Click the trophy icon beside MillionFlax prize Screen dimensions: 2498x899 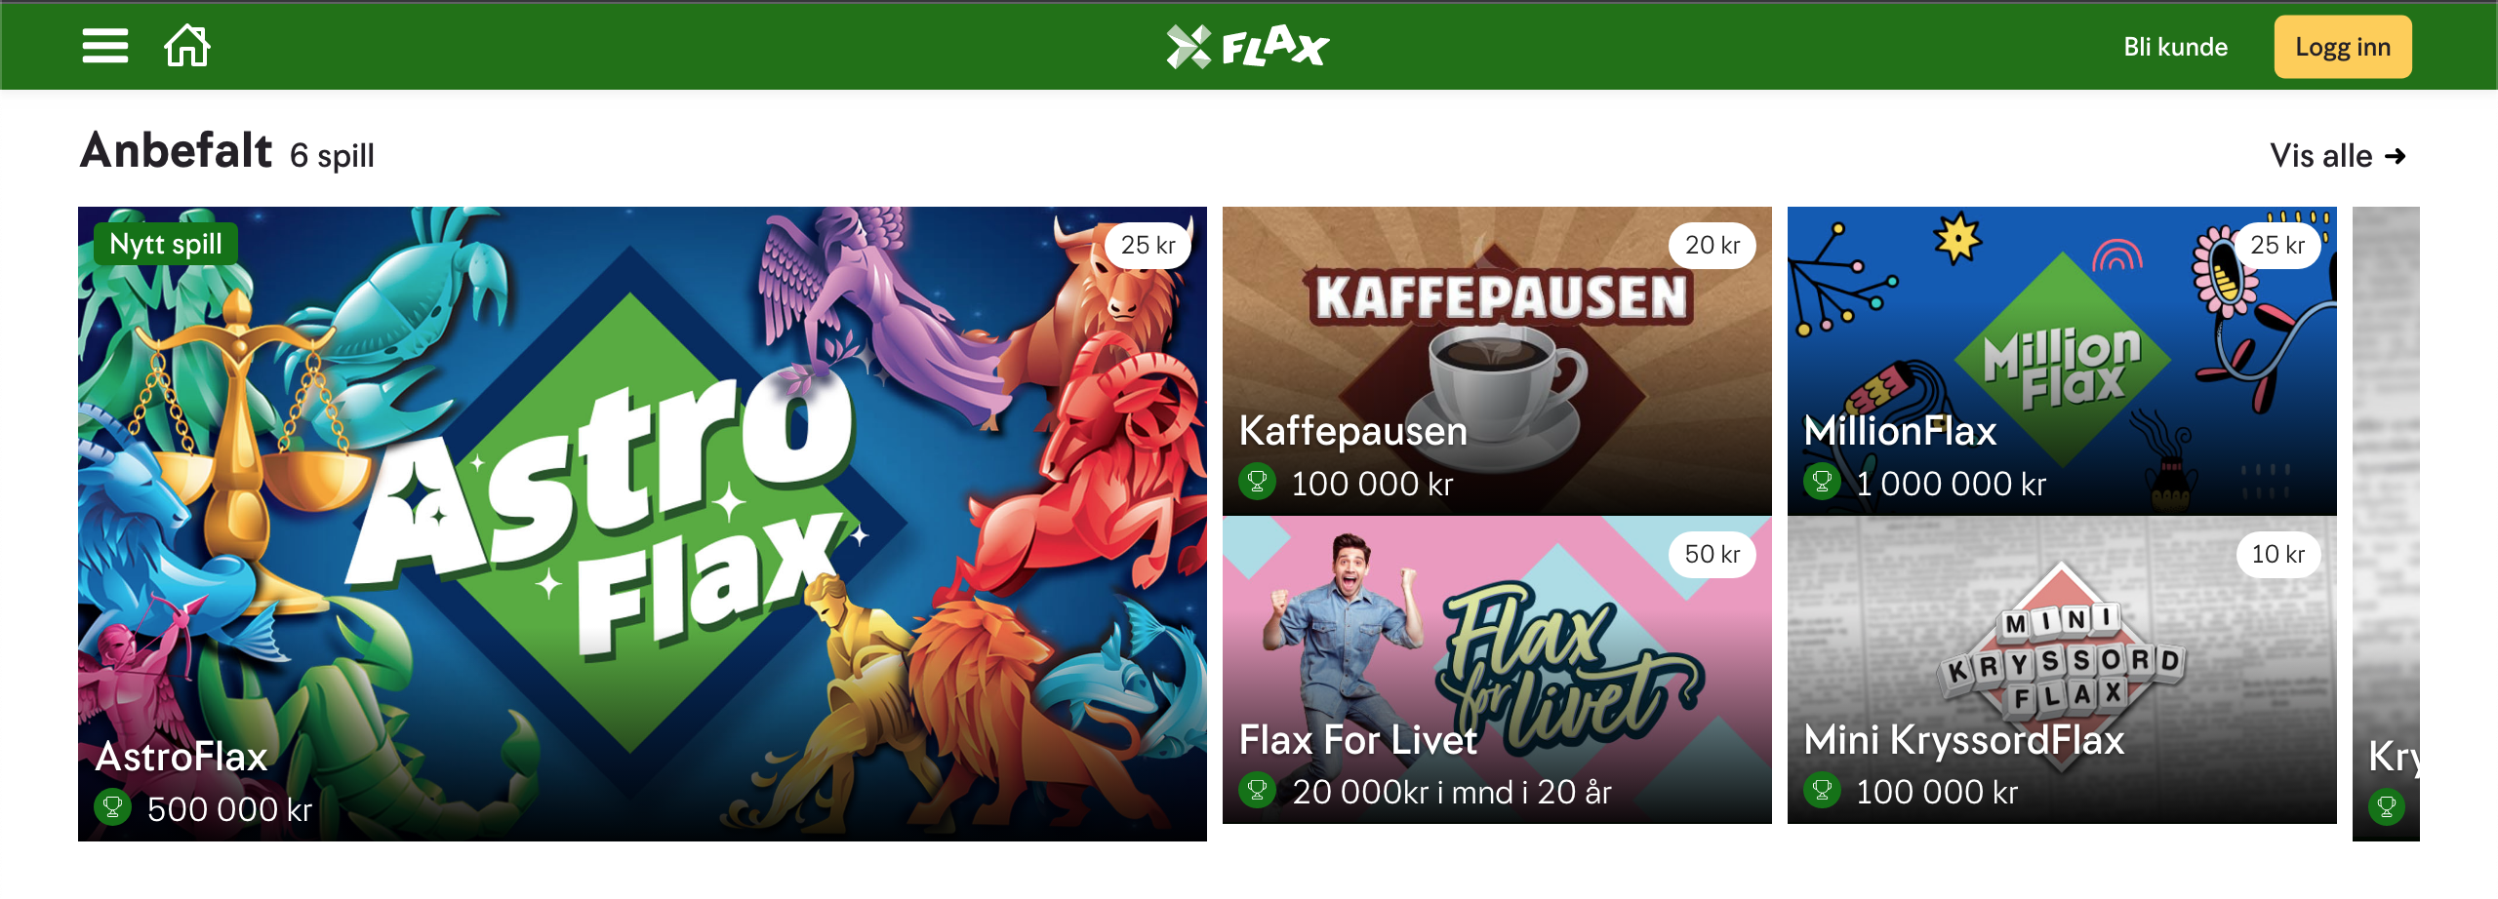pyautogui.click(x=1822, y=482)
